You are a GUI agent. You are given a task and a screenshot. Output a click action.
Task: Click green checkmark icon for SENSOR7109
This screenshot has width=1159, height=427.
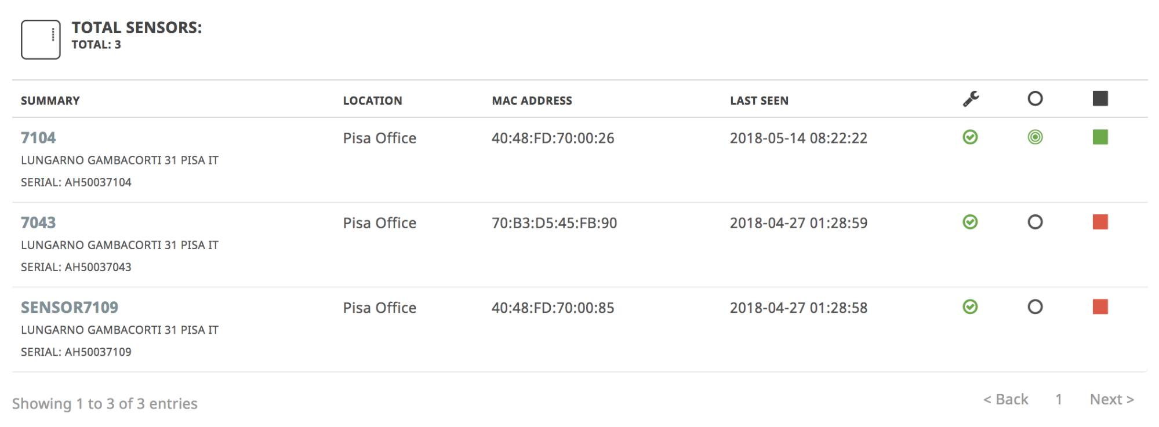tap(970, 307)
